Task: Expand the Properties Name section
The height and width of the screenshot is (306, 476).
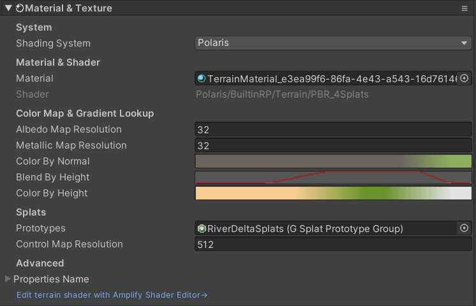Action: (8, 279)
